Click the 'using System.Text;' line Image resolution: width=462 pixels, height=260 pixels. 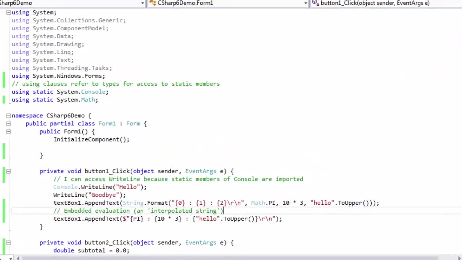[x=43, y=60]
